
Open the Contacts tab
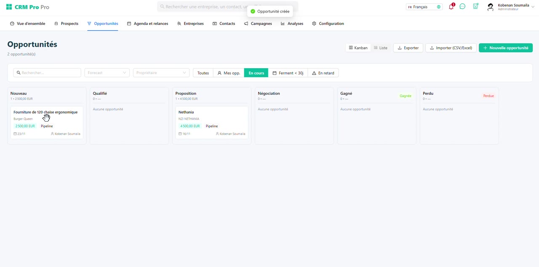[224, 24]
